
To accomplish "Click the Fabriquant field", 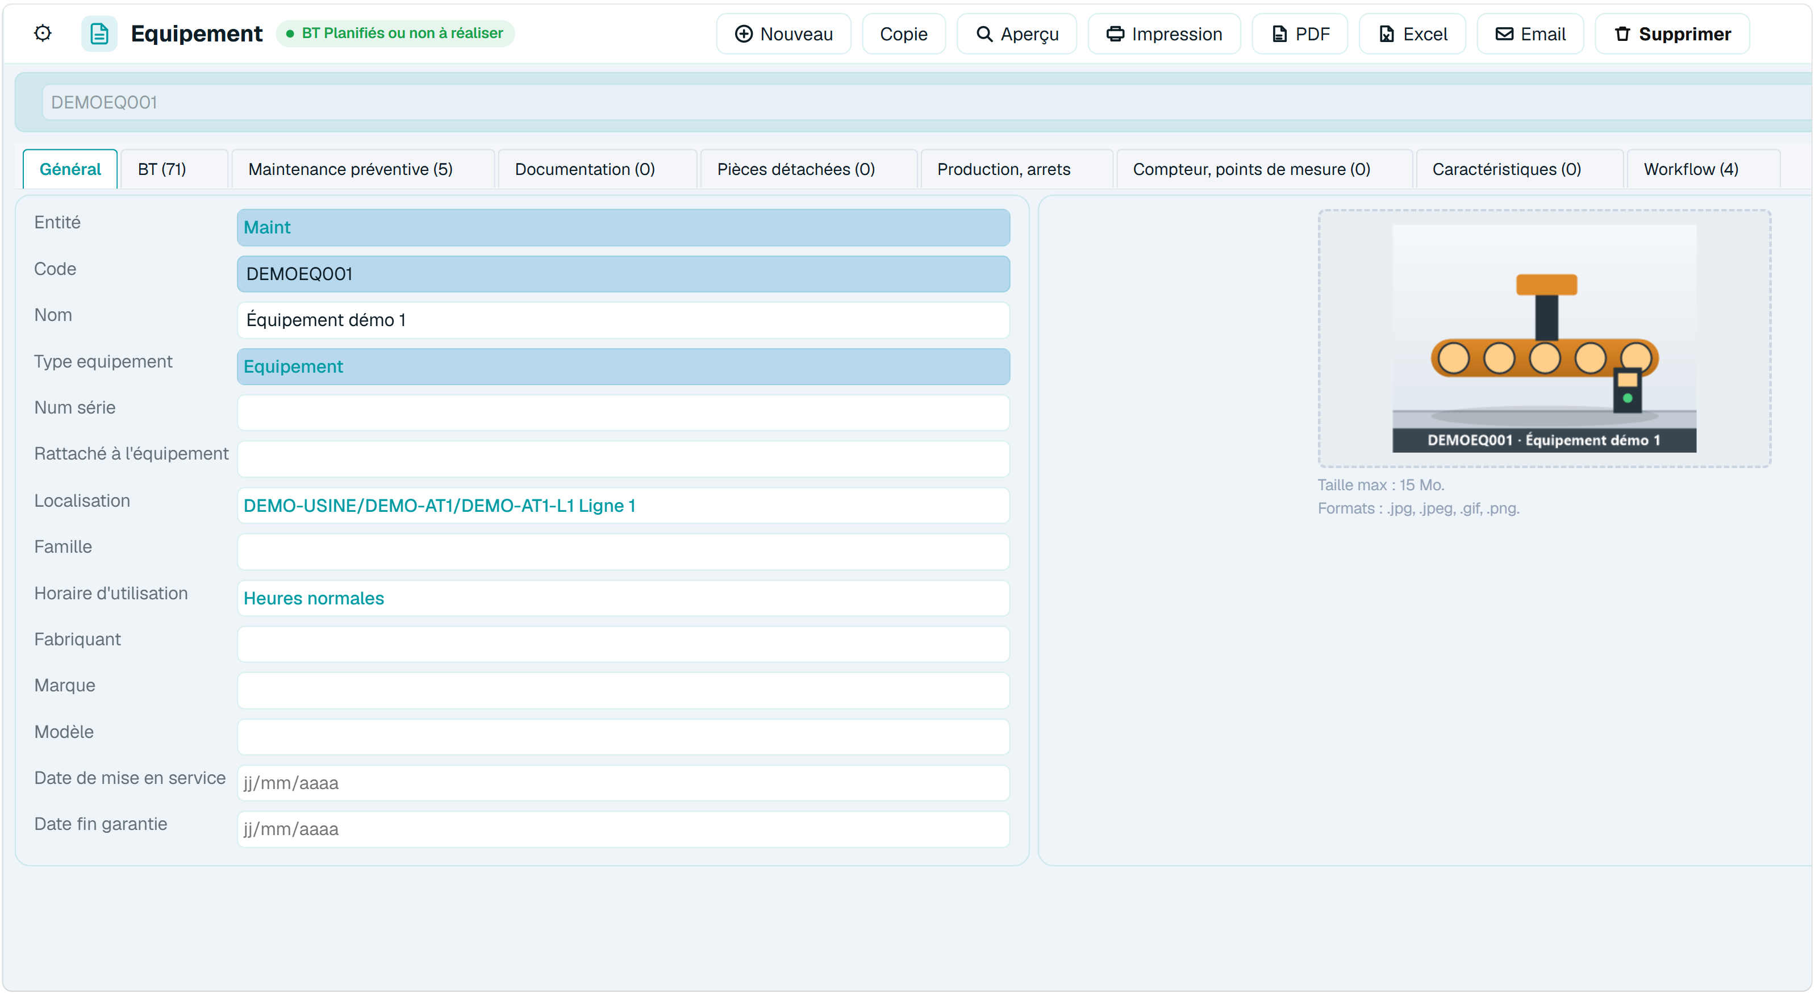I will click(x=623, y=644).
